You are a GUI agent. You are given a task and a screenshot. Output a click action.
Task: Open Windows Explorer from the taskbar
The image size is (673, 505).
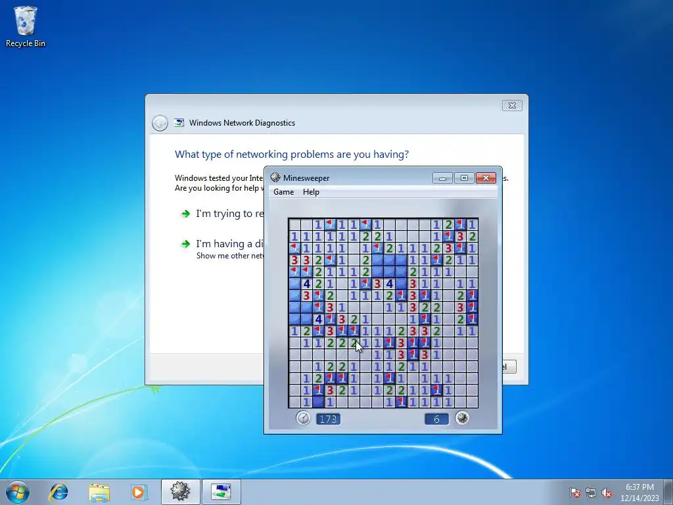99,492
